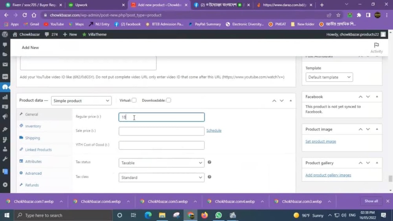Toggle the Virtual checkbox

point(134,100)
